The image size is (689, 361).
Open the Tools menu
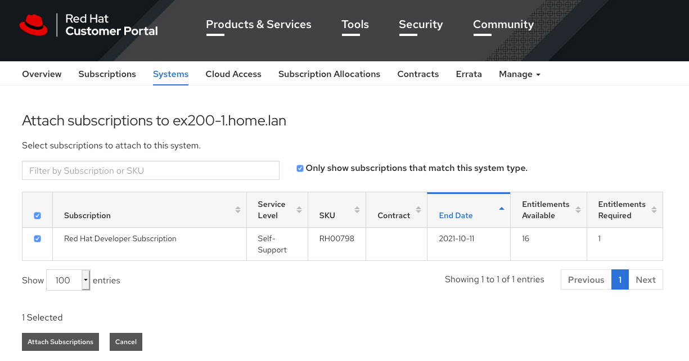[355, 24]
